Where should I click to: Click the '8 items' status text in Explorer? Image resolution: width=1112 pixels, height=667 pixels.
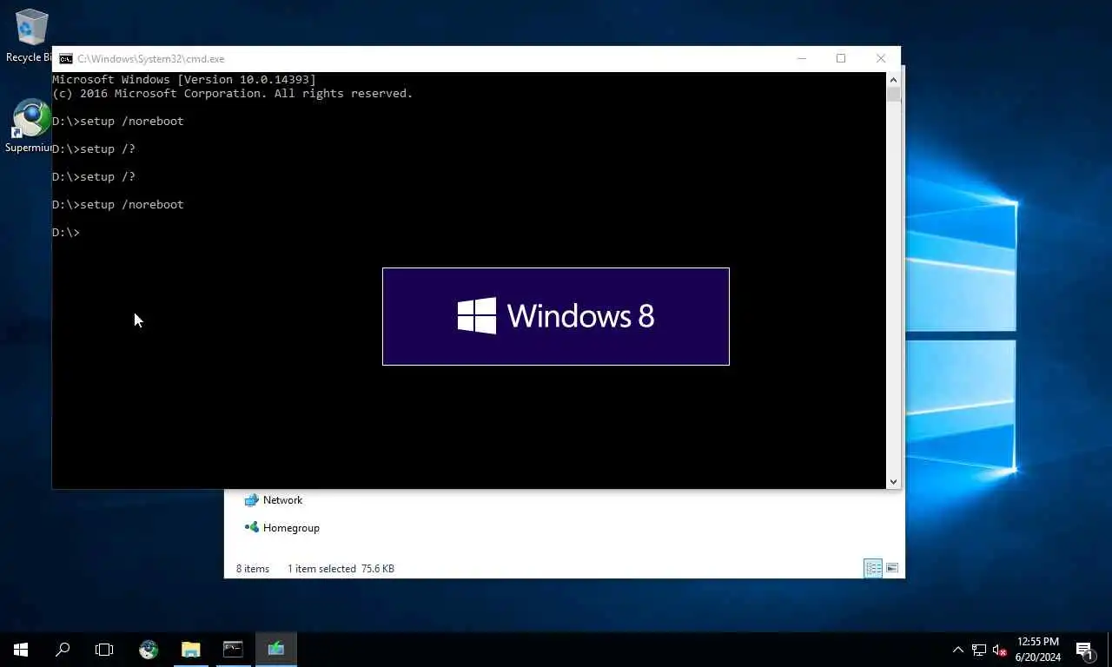(x=253, y=569)
